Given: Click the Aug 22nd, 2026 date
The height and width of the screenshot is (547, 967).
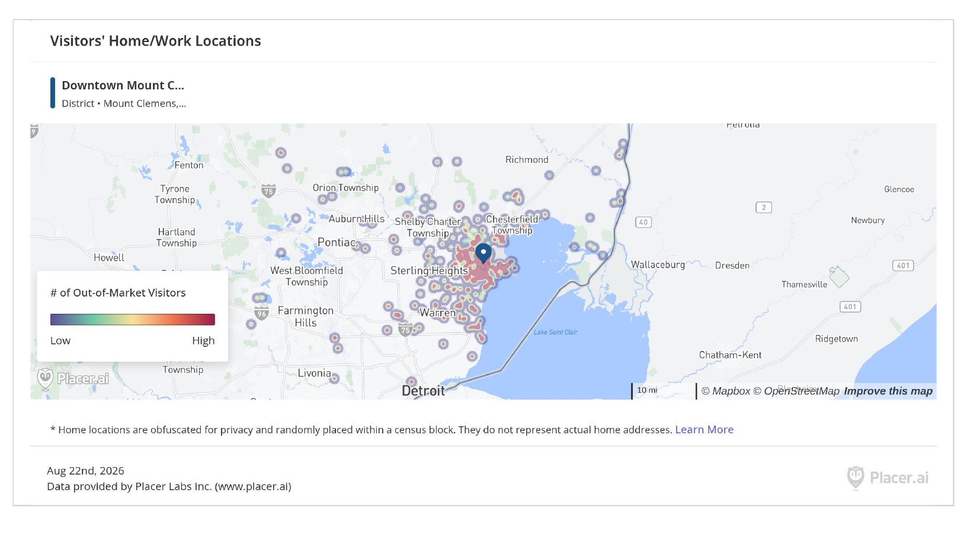Looking at the screenshot, I should click(x=85, y=471).
